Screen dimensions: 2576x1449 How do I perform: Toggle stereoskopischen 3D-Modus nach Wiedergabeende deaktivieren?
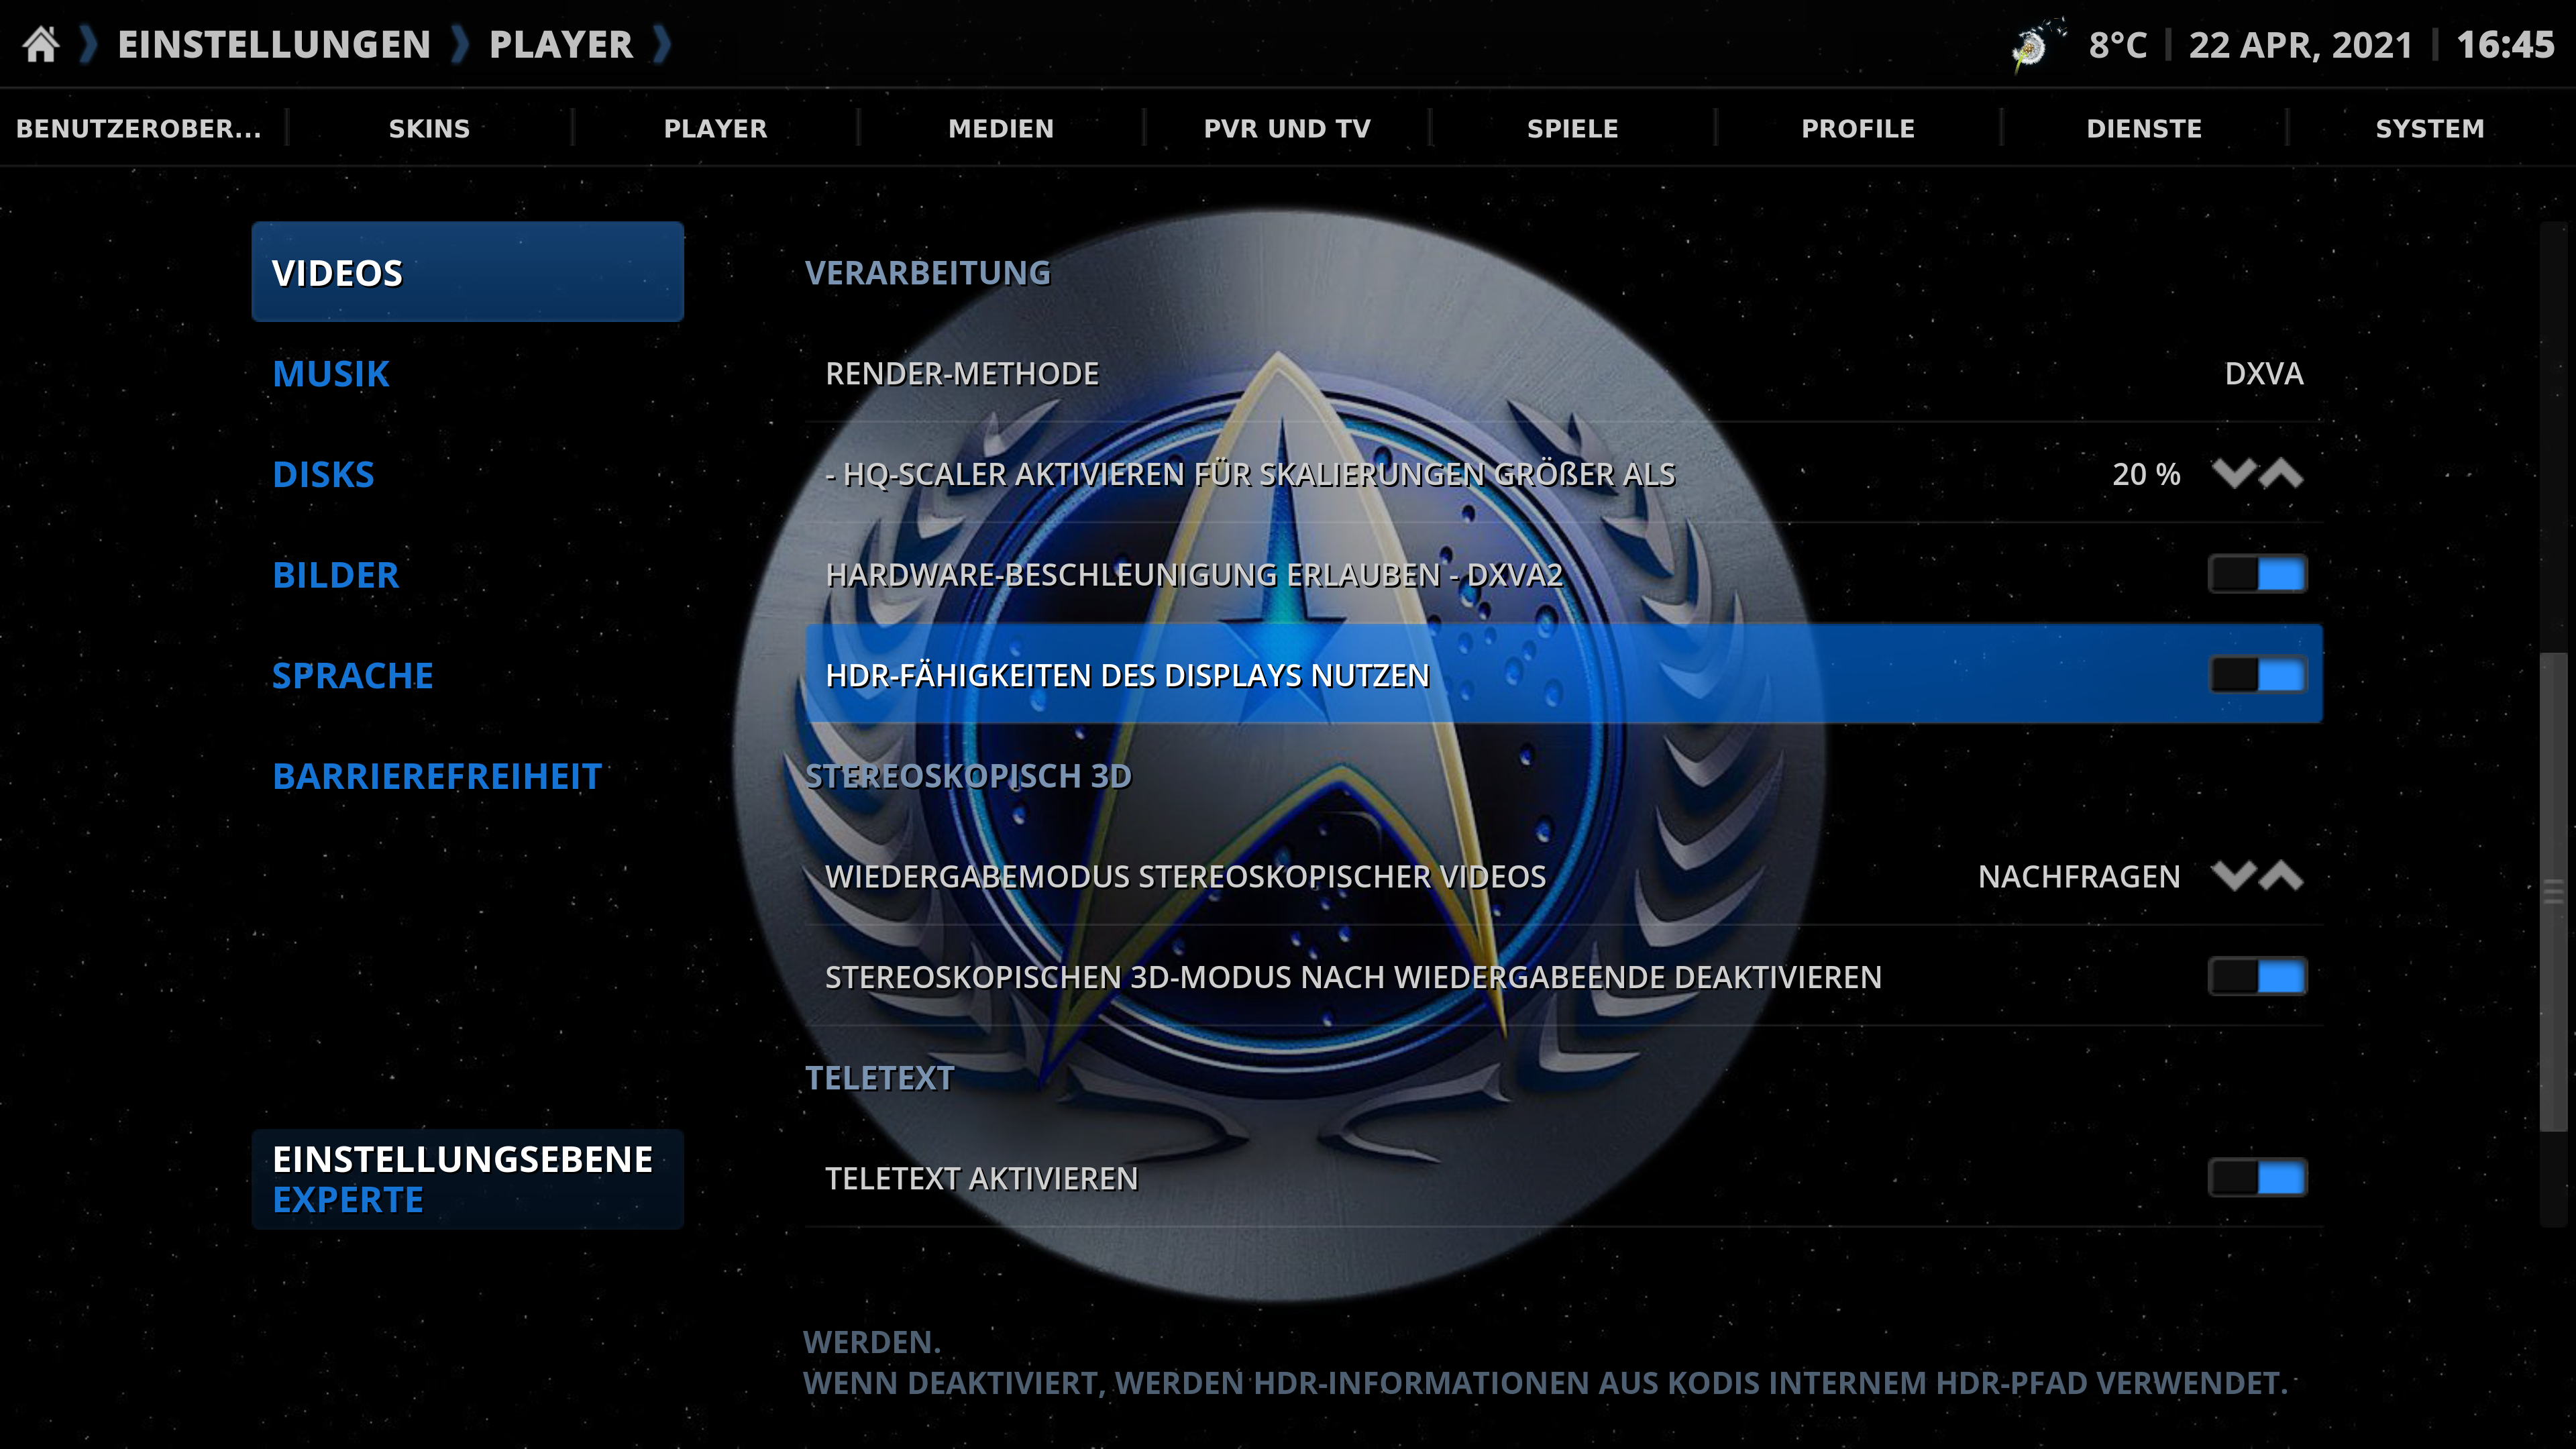[x=2258, y=977]
